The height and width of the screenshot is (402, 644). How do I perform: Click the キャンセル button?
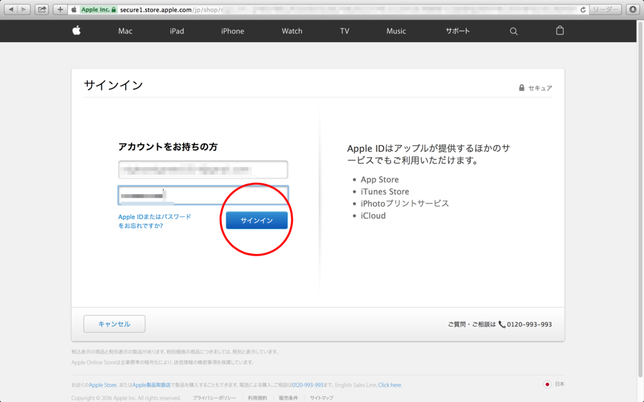point(114,324)
